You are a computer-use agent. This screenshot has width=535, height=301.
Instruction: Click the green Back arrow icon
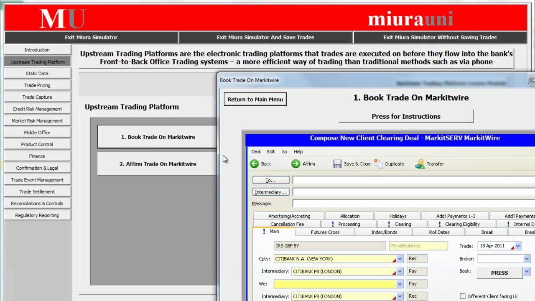[254, 164]
